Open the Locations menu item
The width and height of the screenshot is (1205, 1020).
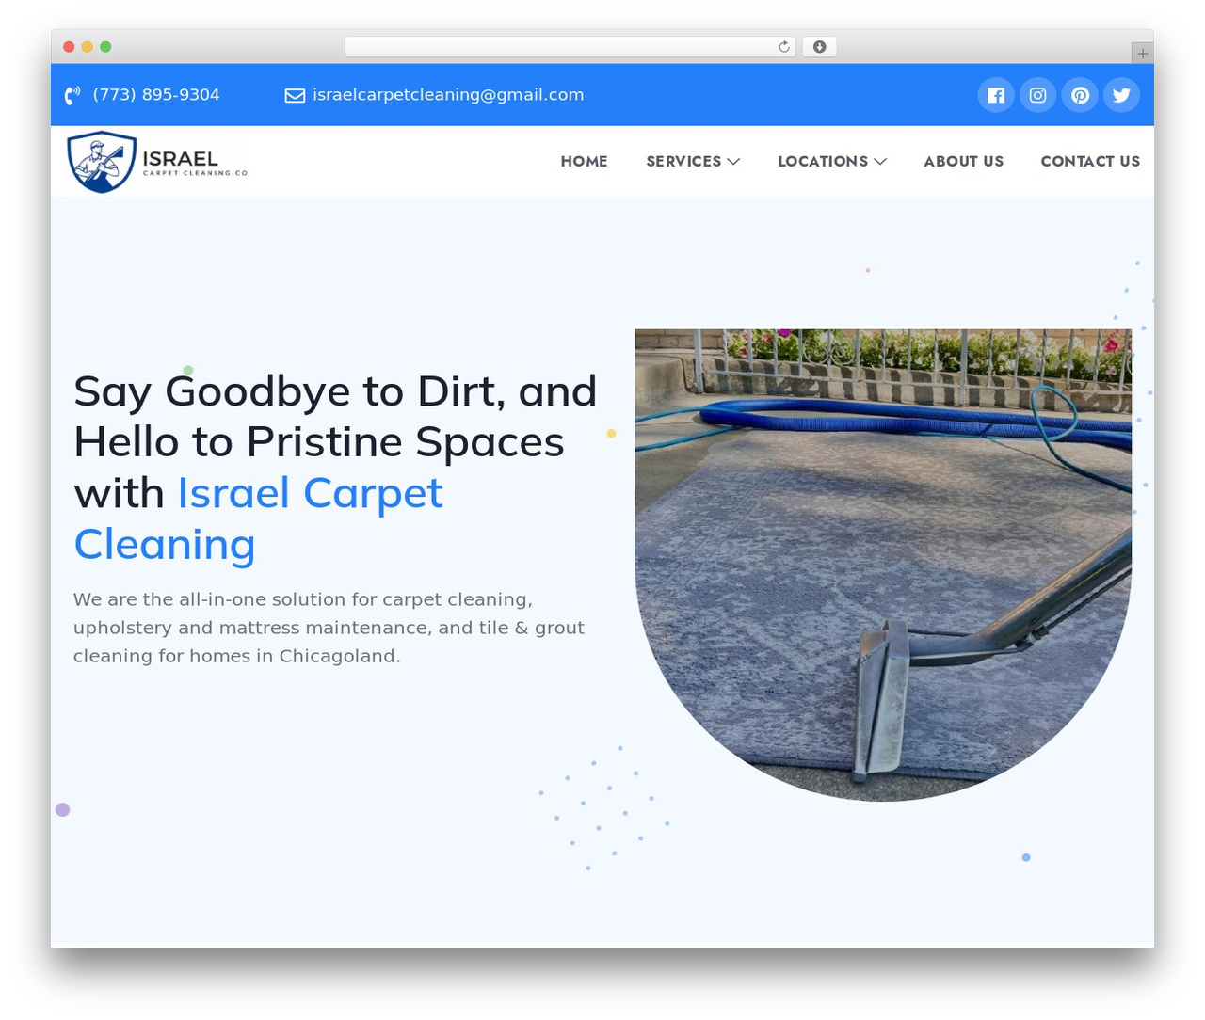(823, 162)
